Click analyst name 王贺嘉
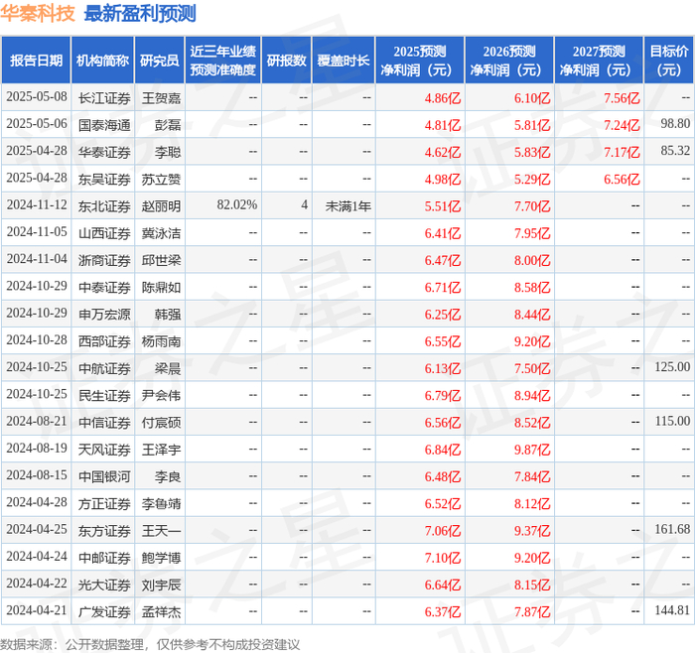This screenshot has width=695, height=653. click(161, 98)
